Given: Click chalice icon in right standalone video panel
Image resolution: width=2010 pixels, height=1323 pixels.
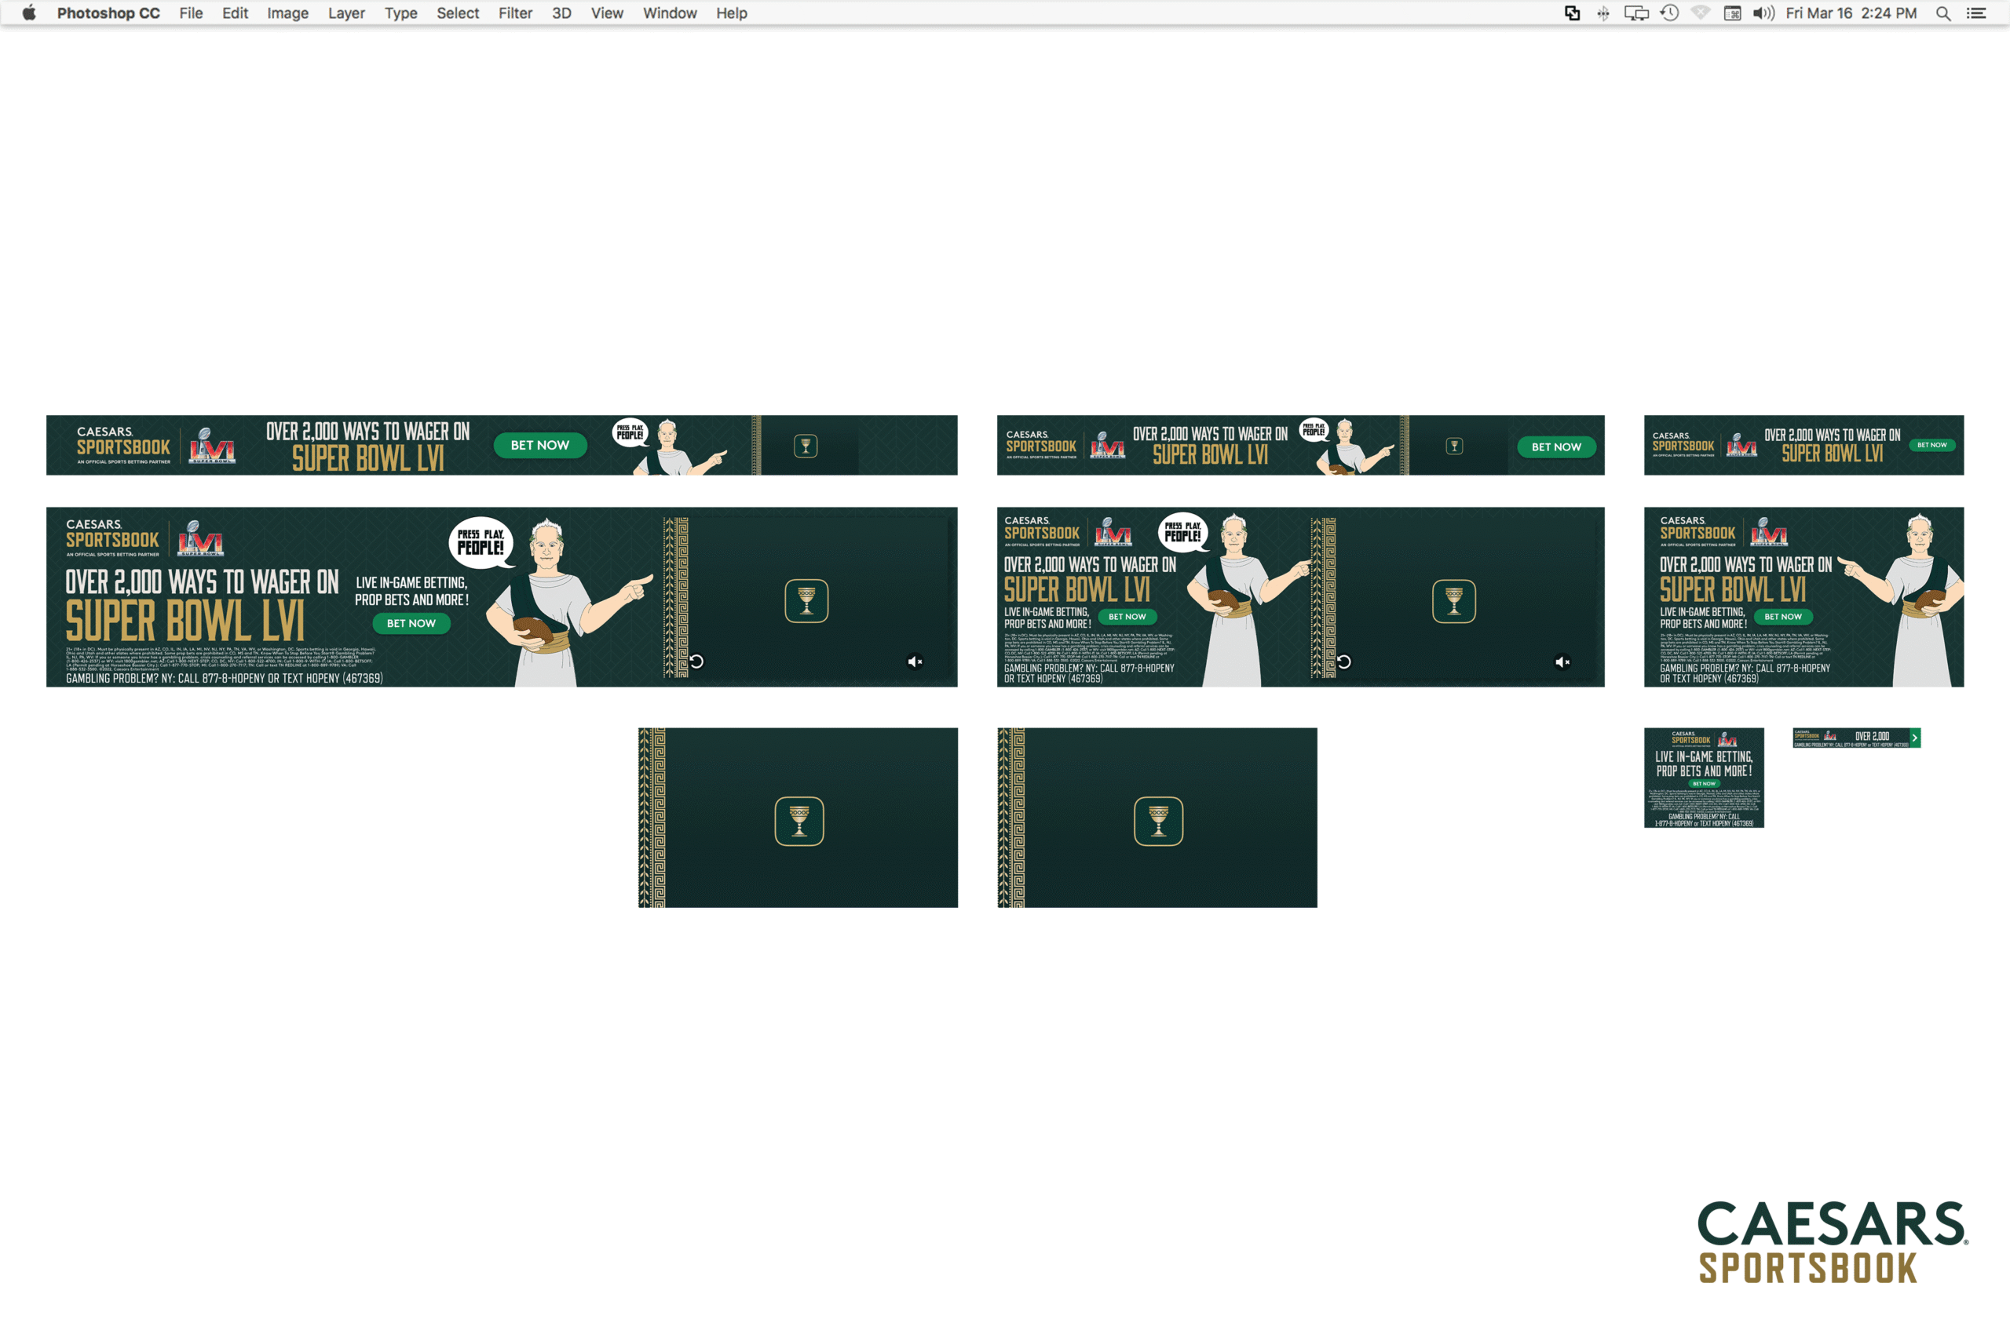Looking at the screenshot, I should click(1159, 821).
